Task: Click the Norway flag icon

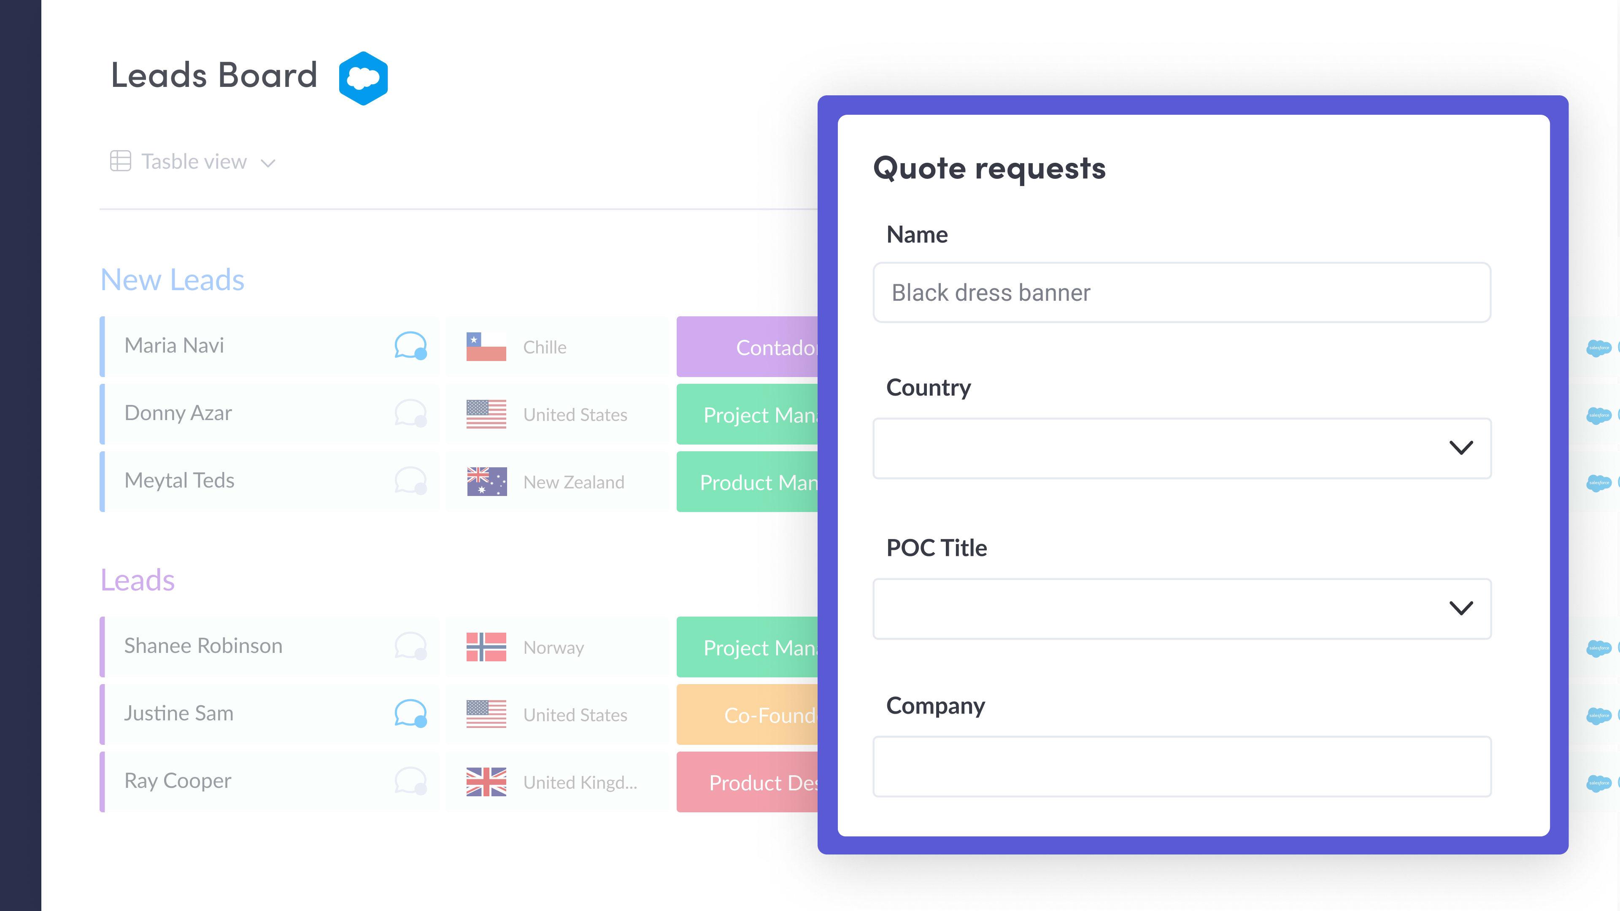Action: (x=485, y=645)
